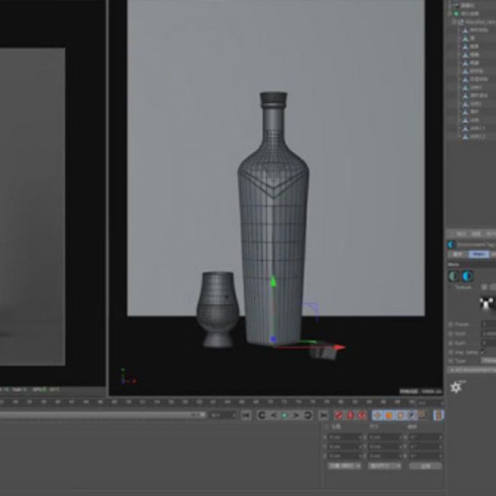Toggle Point Level Animation recording icon
Image resolution: width=496 pixels, height=496 pixels.
click(x=422, y=415)
